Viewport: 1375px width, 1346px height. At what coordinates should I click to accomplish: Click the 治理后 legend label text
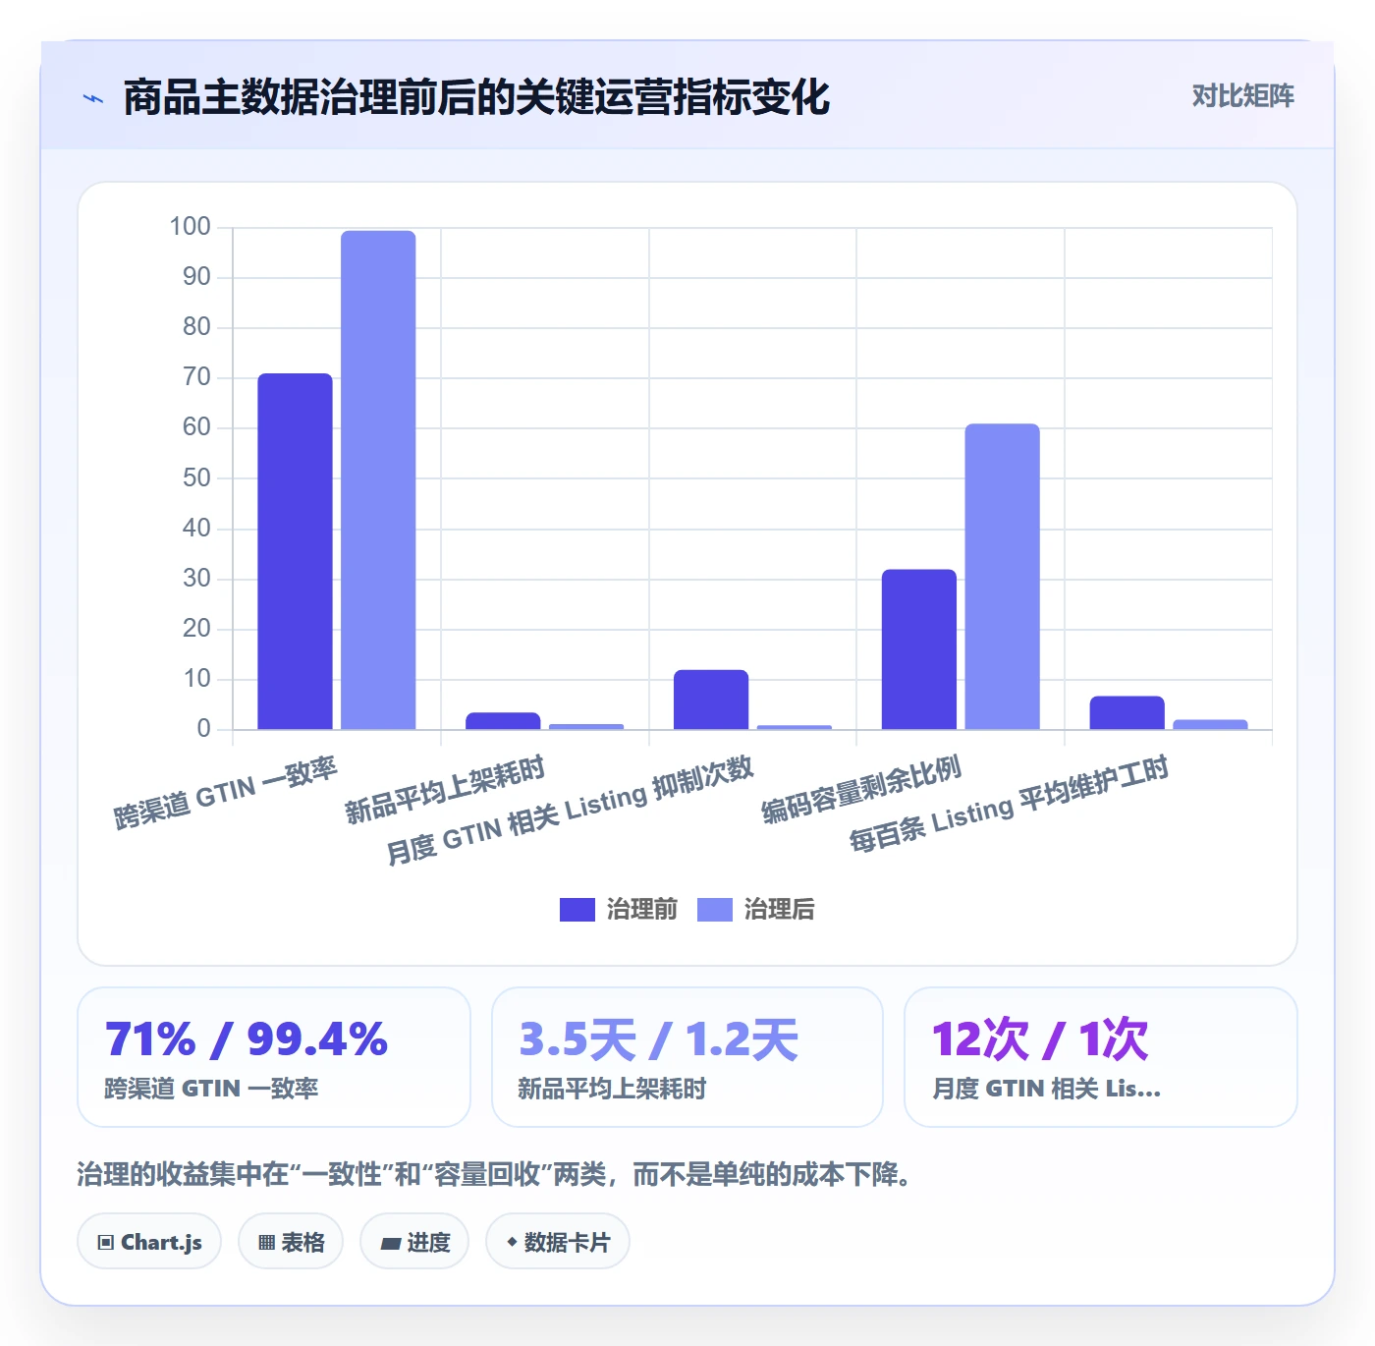tap(780, 910)
